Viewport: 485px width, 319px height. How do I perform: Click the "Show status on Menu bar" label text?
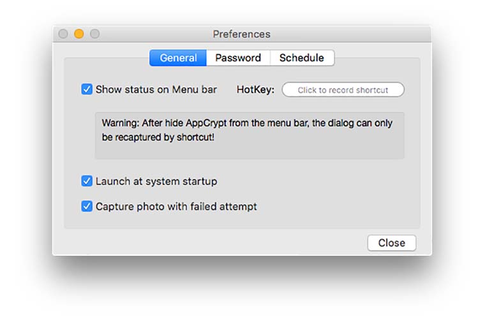(x=156, y=90)
